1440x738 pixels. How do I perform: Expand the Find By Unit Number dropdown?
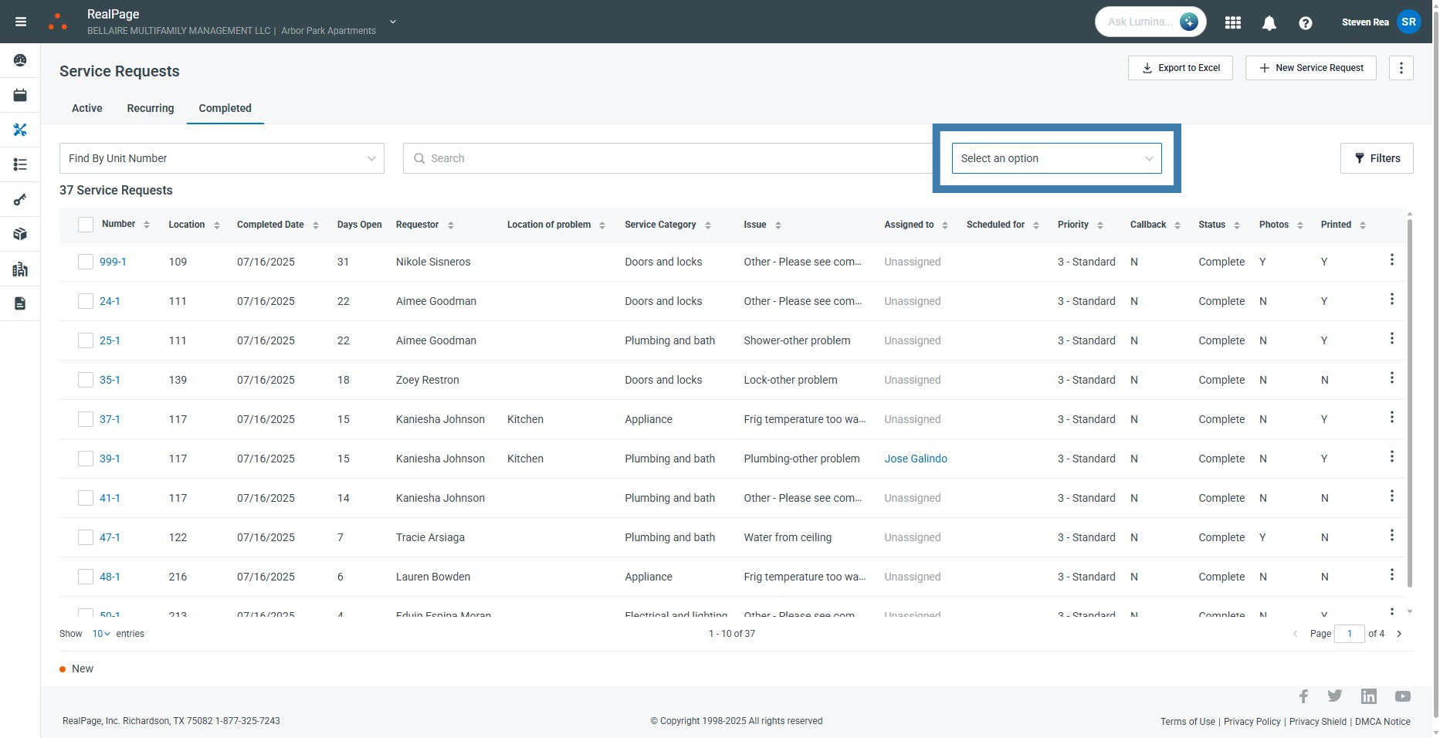[x=222, y=158]
